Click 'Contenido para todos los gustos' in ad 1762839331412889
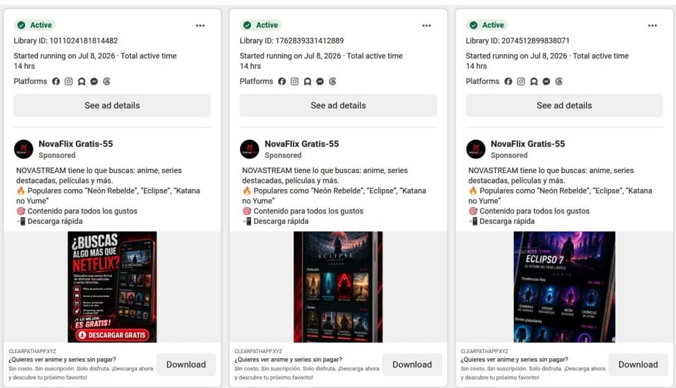 coord(303,211)
